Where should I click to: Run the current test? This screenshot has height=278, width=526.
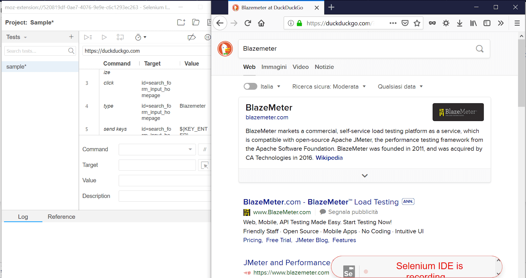coord(104,37)
